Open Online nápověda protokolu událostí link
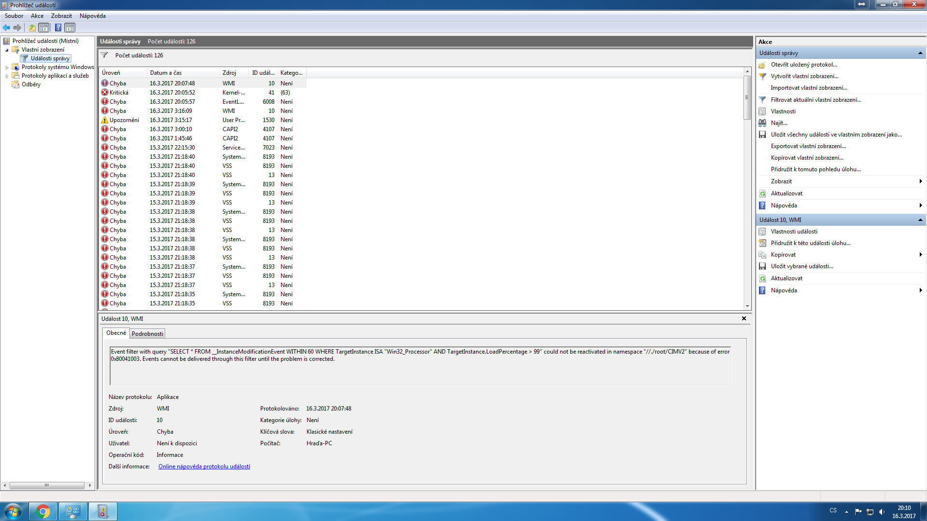 (204, 466)
